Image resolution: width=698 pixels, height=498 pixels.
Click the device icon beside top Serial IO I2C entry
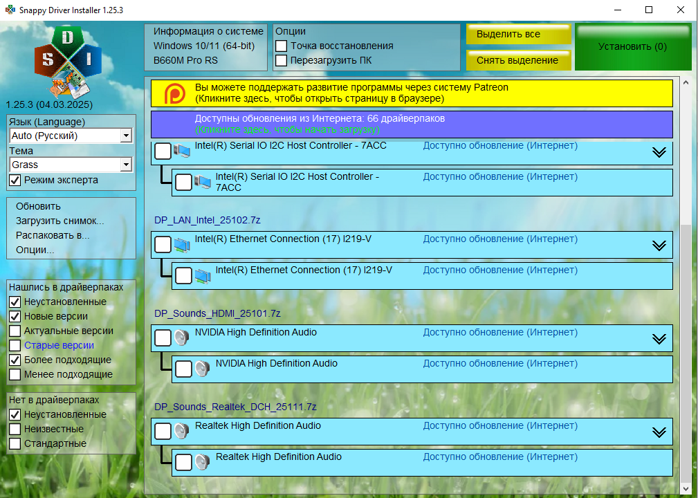pos(182,151)
